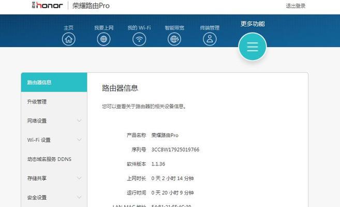
Task: Open 安全设置 sidebar item
Action: pyautogui.click(x=54, y=198)
